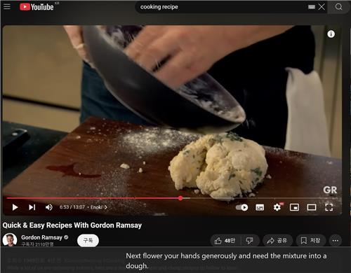This screenshot has width=351, height=273.
Task: Enter full screen mode
Action: (x=329, y=207)
